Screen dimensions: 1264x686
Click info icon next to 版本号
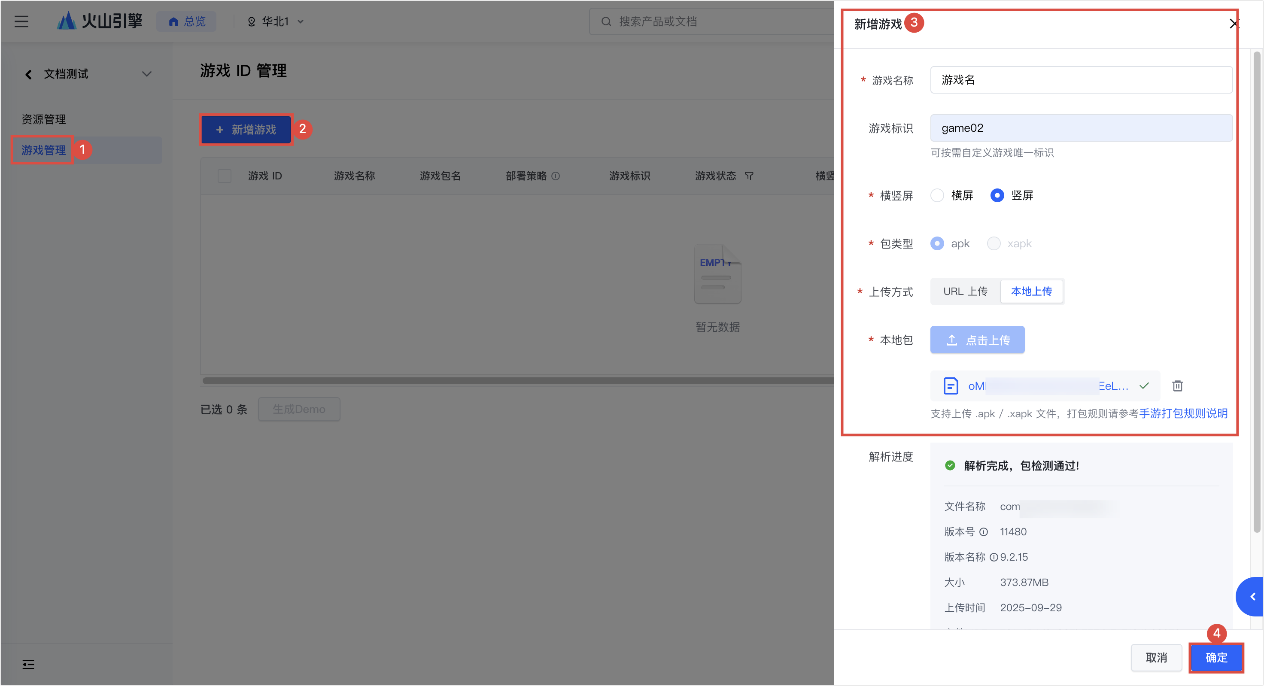point(983,532)
